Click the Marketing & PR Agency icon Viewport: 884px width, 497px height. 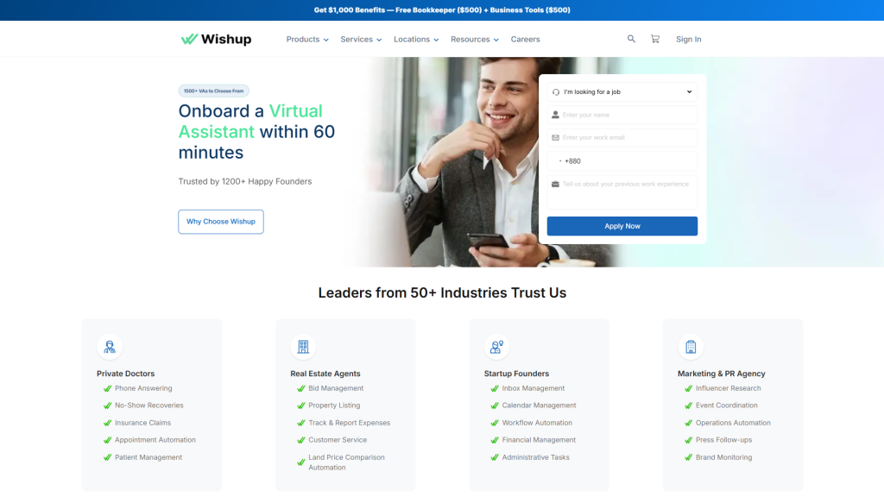tap(691, 347)
